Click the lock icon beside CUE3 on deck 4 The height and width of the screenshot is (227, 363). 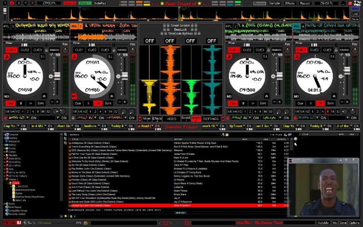coord(336,50)
